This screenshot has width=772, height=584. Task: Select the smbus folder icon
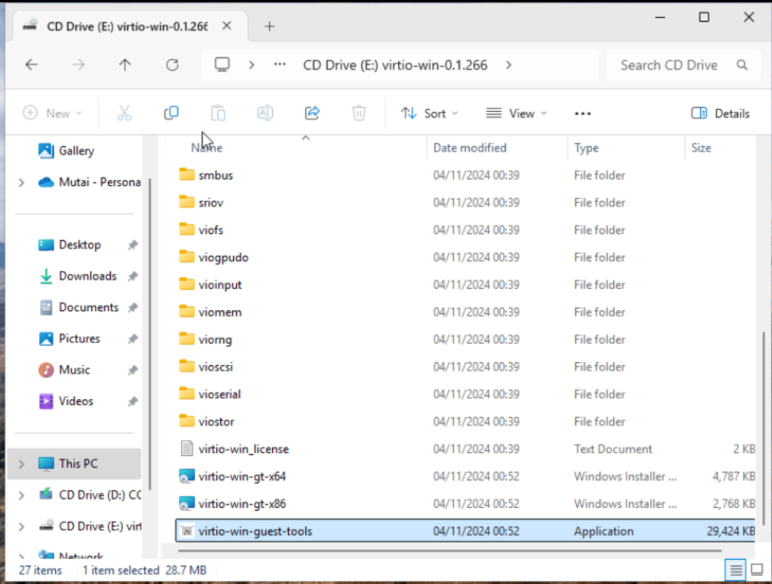[x=187, y=175]
